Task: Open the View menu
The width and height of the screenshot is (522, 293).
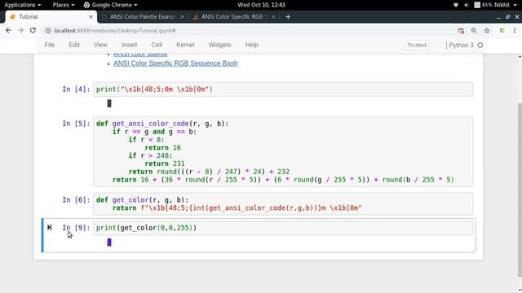Action: pos(100,45)
